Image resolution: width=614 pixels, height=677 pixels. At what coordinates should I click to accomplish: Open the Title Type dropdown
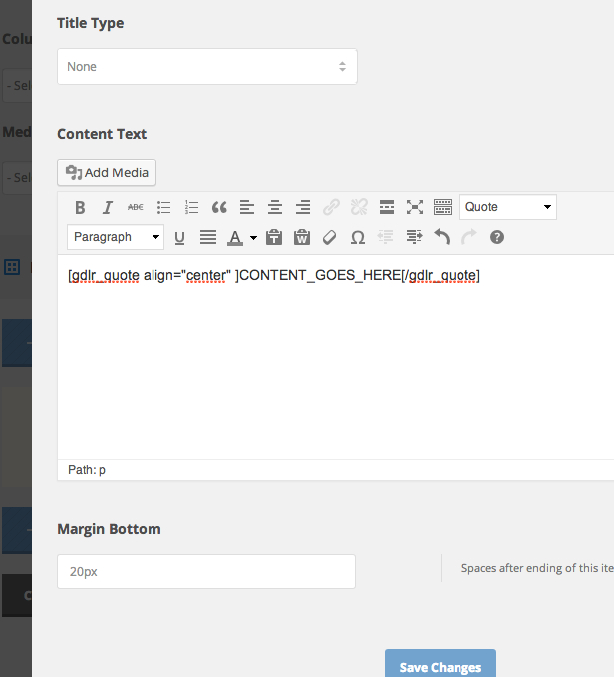(x=207, y=67)
